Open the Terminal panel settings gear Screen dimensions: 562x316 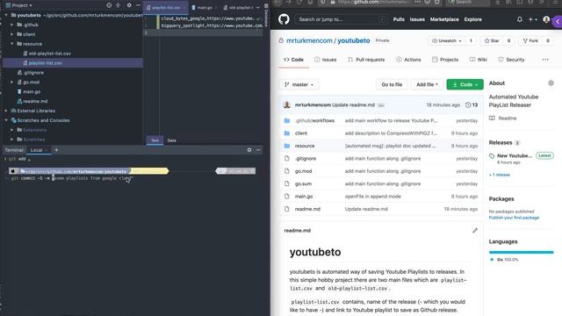[249, 150]
